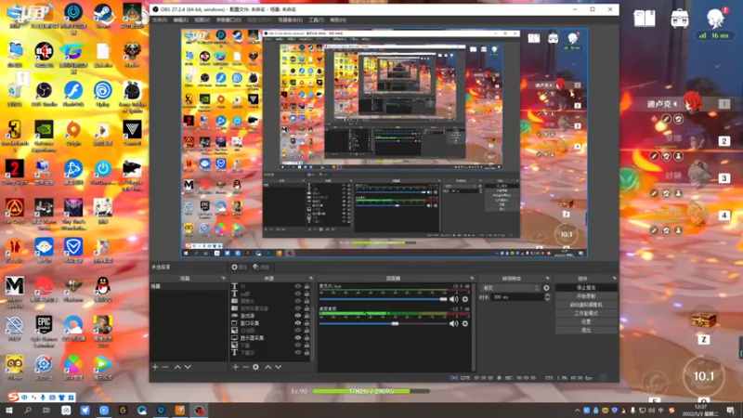Open Uplay desktop shortcut
Screen dimensions: 743x418
pos(102,94)
